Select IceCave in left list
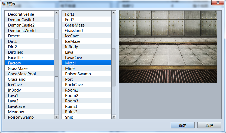Screen dimensions: 226x133 point(29,85)
